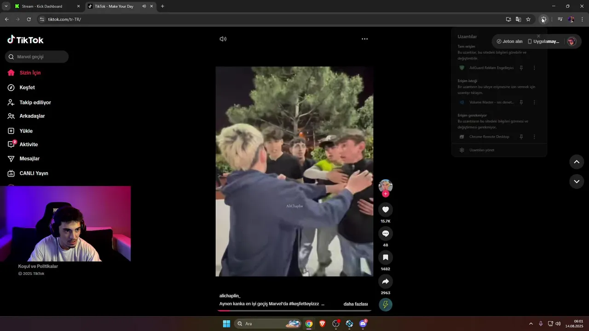Open Yükle upload page
The width and height of the screenshot is (589, 331).
[x=20, y=131]
